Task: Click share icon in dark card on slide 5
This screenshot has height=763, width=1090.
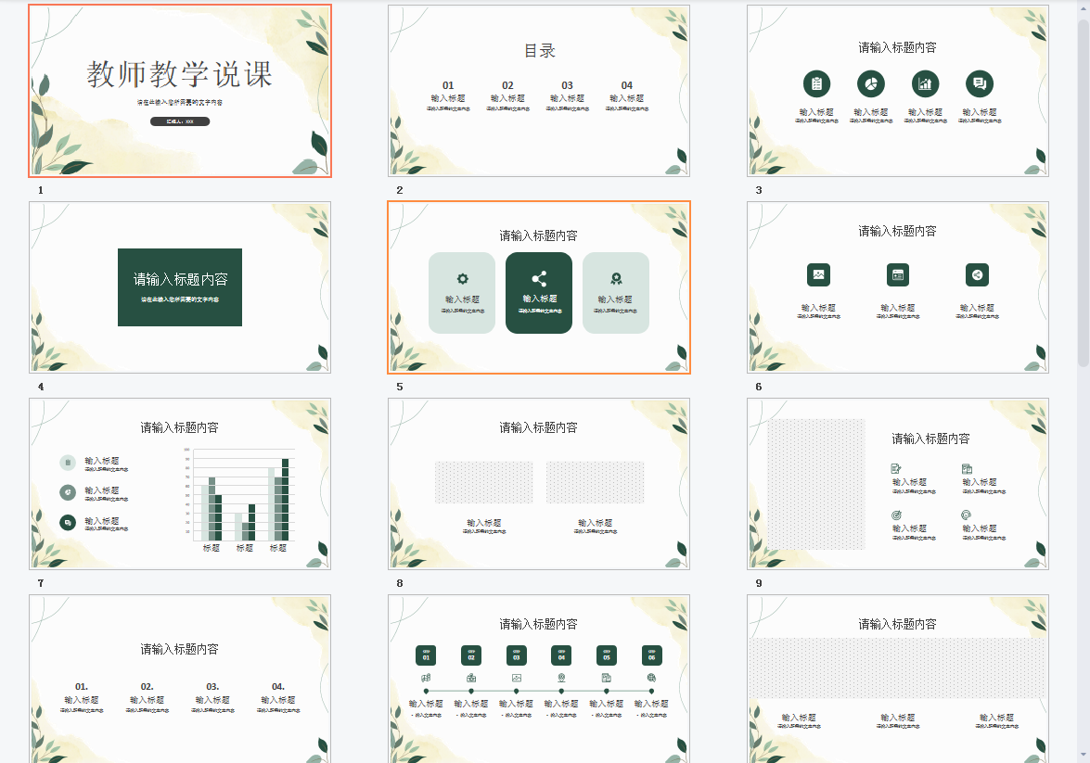Action: coord(539,279)
